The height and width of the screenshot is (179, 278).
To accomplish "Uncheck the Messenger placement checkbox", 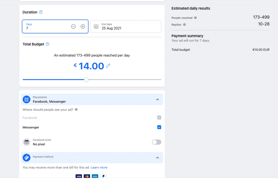I will (159, 127).
